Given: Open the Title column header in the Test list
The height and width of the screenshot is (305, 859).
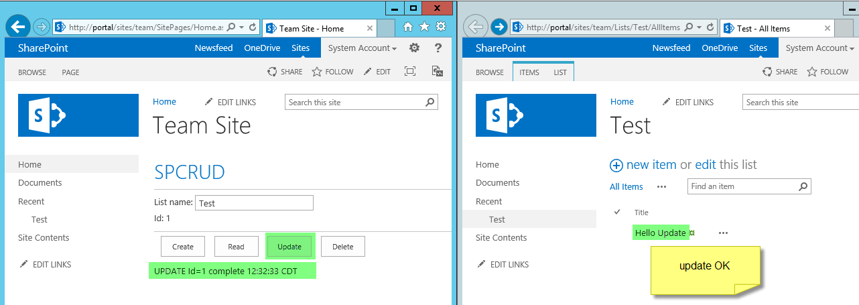Looking at the screenshot, I should tap(641, 212).
